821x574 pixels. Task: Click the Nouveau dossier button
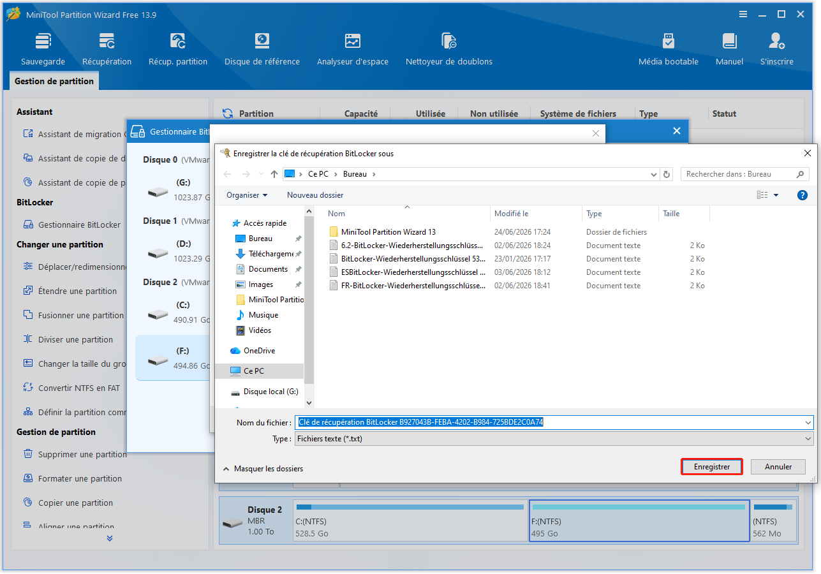coord(315,195)
